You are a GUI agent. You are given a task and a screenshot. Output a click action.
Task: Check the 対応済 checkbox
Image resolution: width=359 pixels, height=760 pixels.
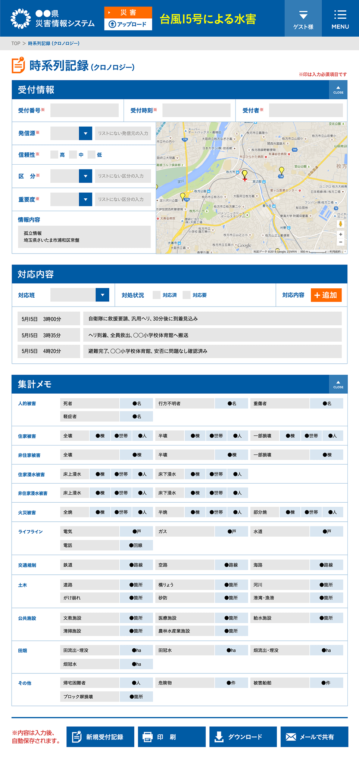[x=157, y=295]
